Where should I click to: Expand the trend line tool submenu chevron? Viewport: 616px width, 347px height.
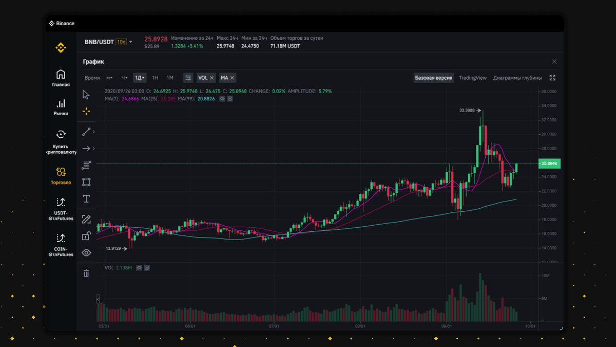tap(93, 132)
